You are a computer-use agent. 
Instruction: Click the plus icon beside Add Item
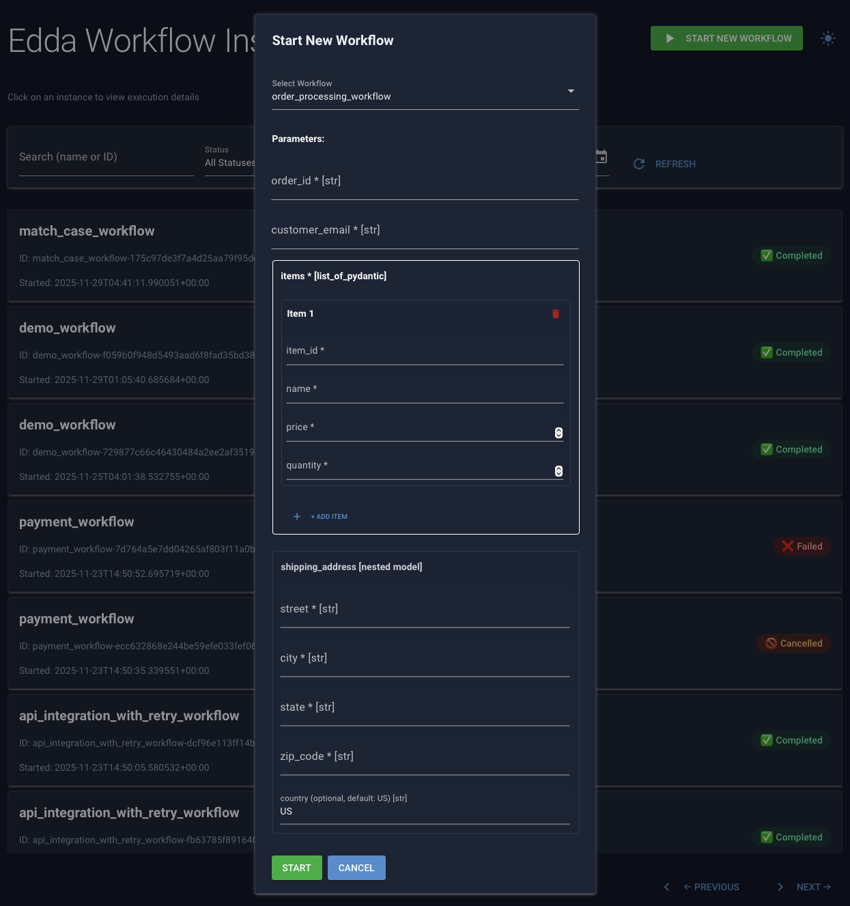point(297,517)
